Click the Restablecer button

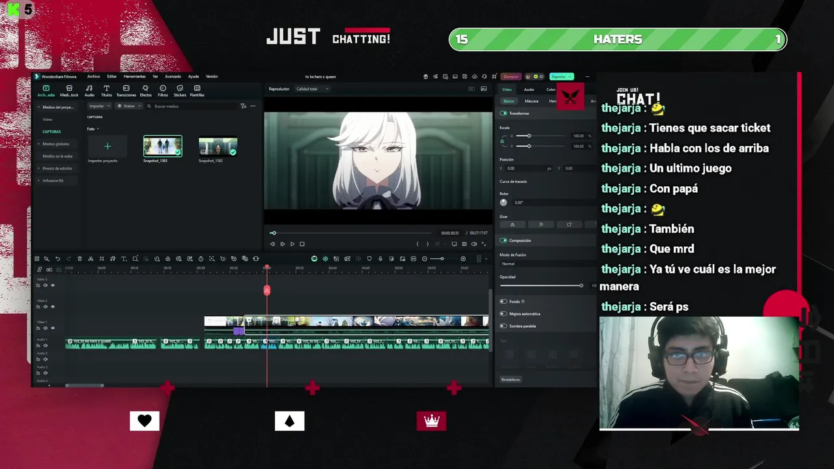coord(511,379)
